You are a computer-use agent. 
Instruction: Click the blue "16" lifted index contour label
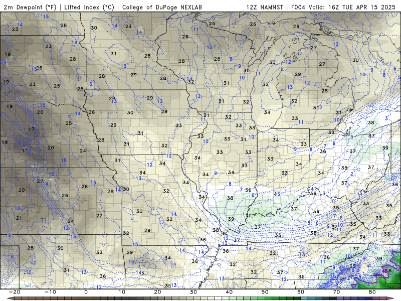64,160
